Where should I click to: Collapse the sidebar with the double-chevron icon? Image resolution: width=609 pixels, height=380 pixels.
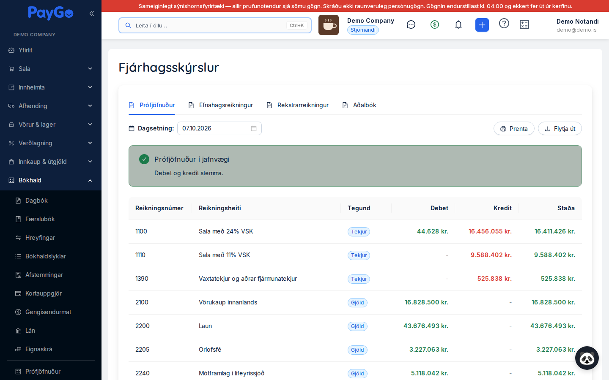click(92, 14)
